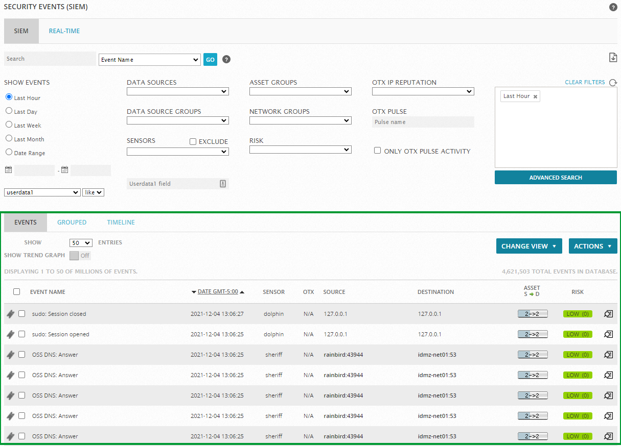Screen dimensions: 621x446
Task: Open the Change View dropdown menu
Action: pyautogui.click(x=528, y=246)
